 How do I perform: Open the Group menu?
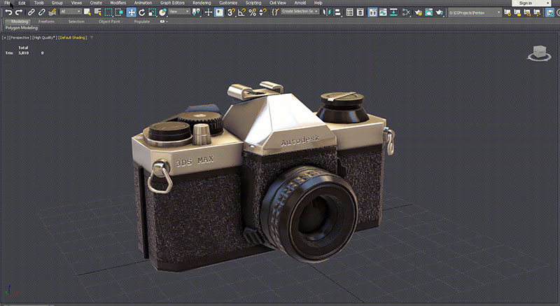click(x=57, y=3)
